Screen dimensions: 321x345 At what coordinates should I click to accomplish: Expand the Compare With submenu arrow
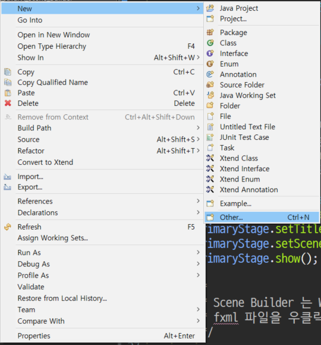tap(198, 321)
